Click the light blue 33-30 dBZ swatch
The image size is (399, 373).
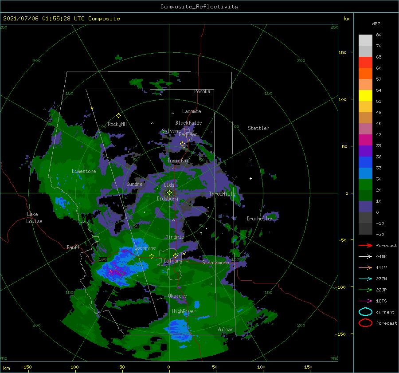point(365,173)
